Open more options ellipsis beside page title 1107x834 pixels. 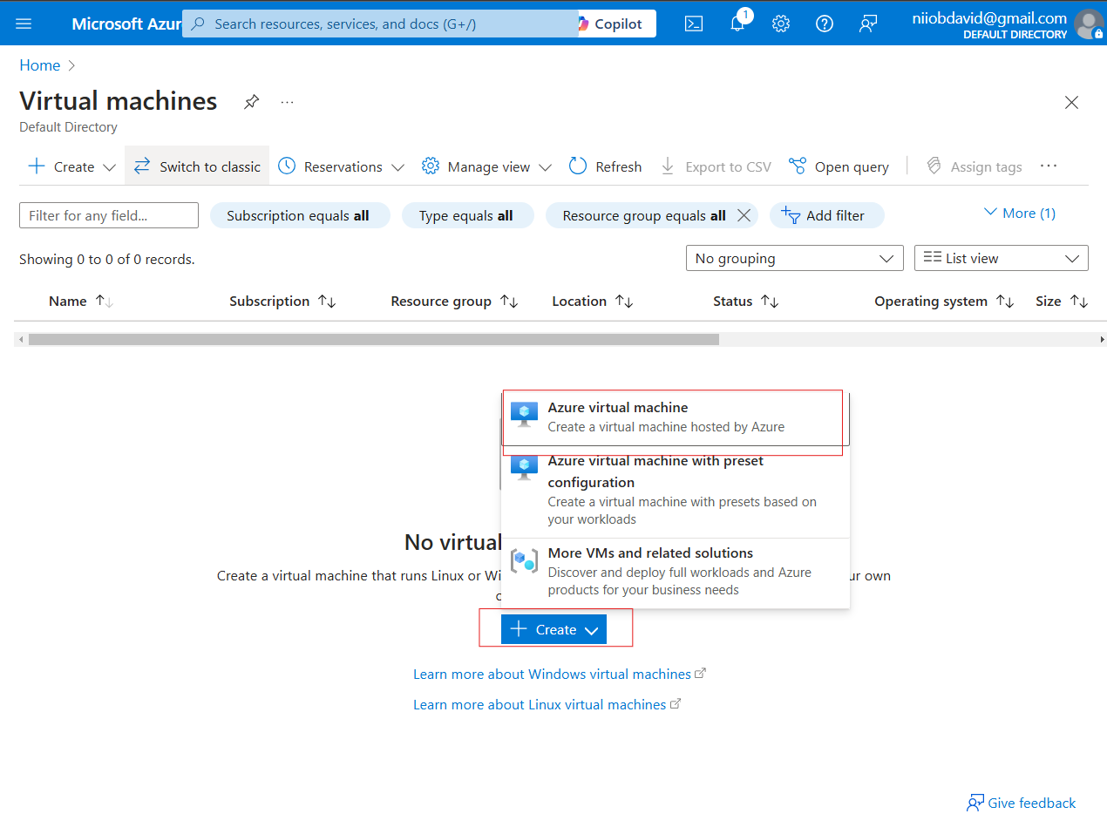pos(287,102)
